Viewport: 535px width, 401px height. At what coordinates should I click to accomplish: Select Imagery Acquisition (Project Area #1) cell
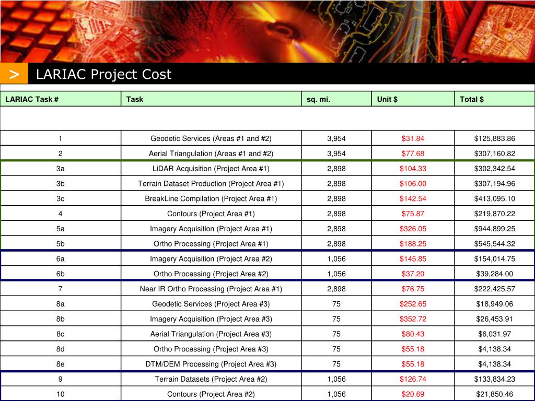211,229
